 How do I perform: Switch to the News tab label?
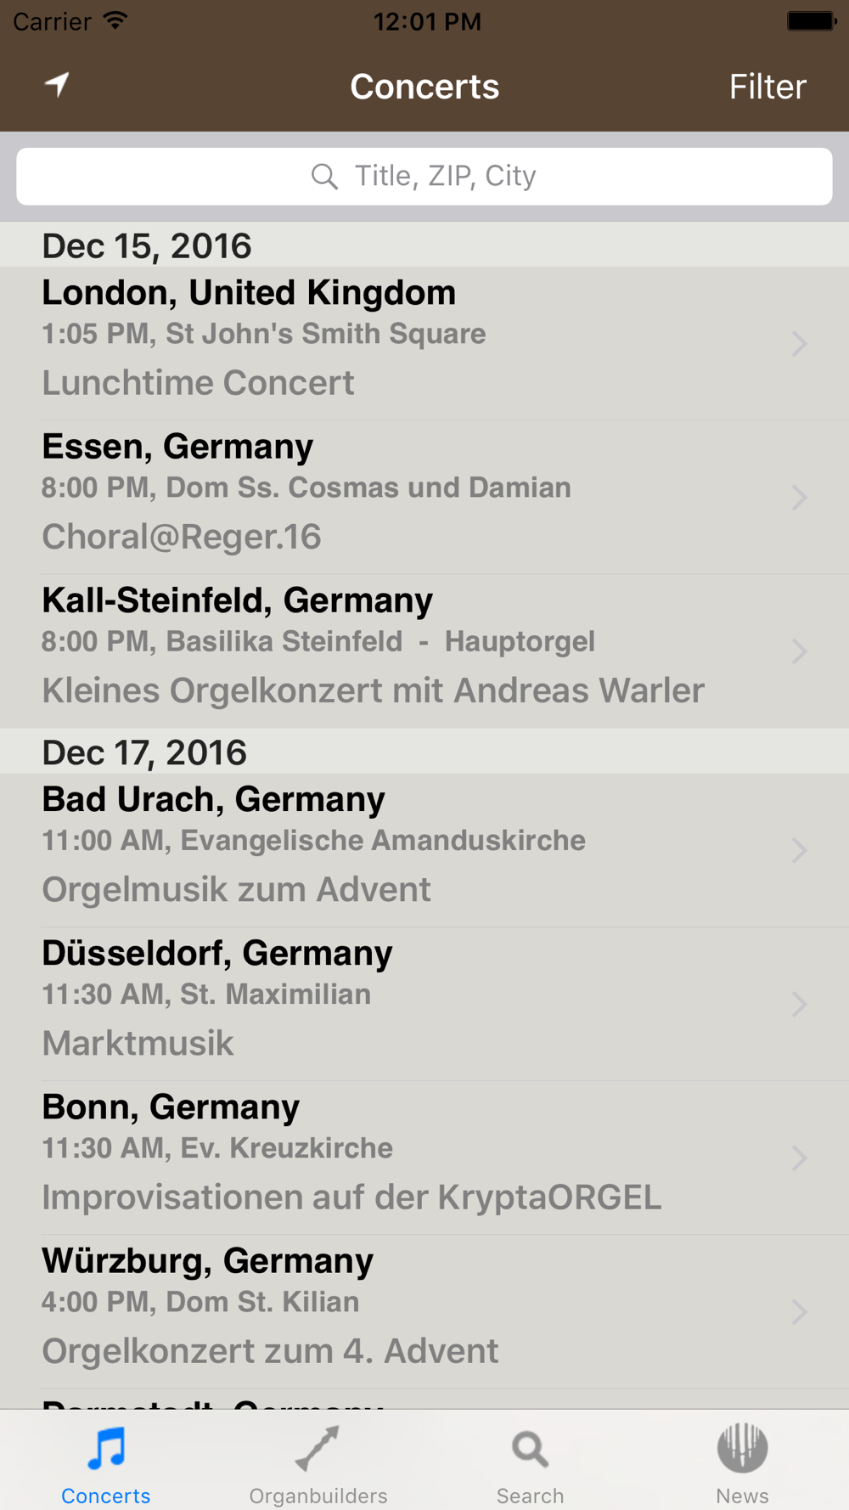[742, 1496]
